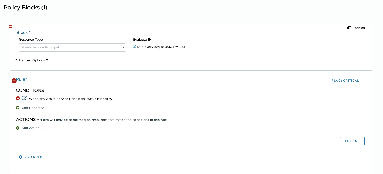
Task: Rename the Block 1 title
Action: pyautogui.click(x=23, y=33)
